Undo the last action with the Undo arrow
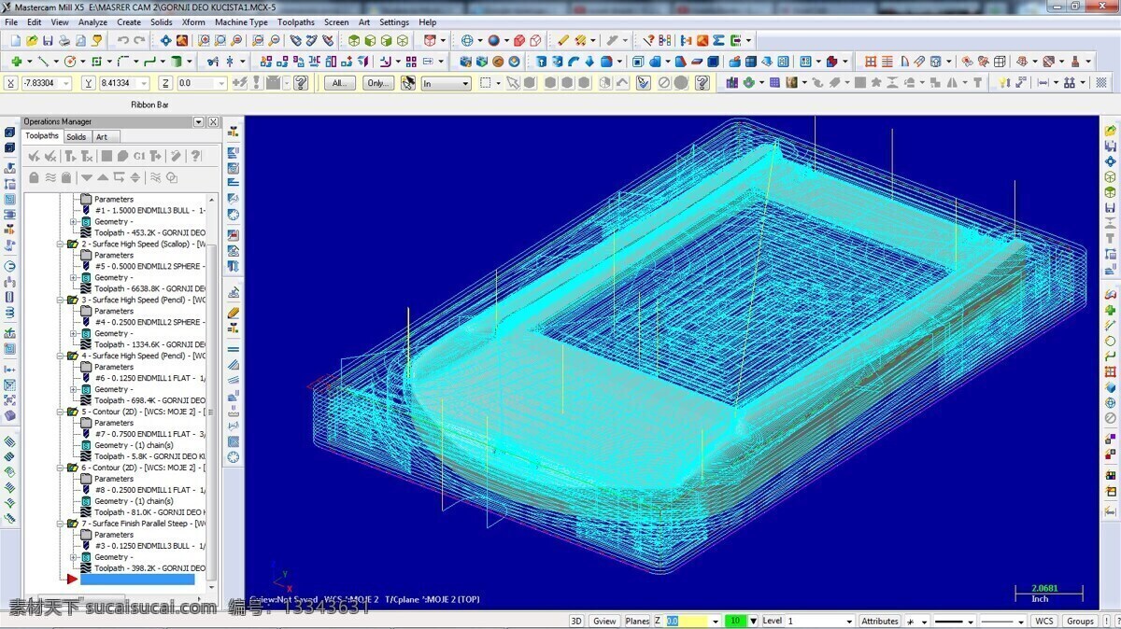Viewport: 1121px width, 629px height. pyautogui.click(x=122, y=41)
